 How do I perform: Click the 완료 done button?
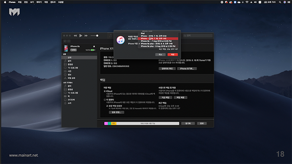[x=202, y=124]
